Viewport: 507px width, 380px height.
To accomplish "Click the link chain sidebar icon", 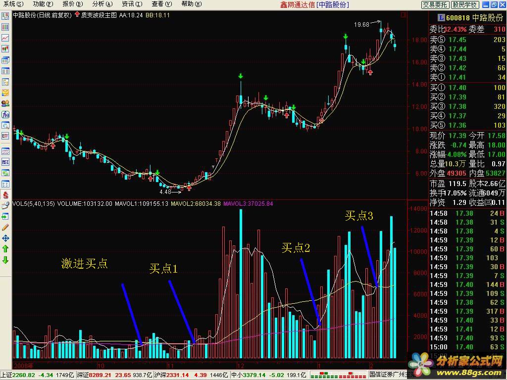I will [5, 205].
